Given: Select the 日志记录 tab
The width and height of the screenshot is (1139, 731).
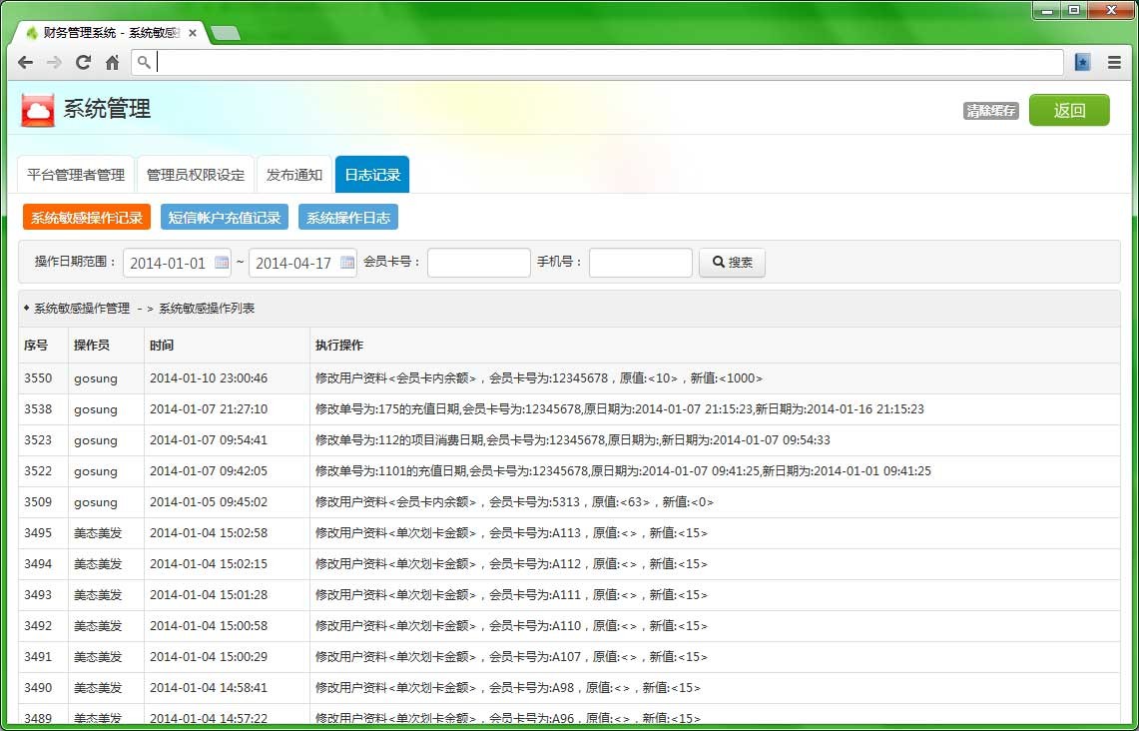Looking at the screenshot, I should coord(372,175).
